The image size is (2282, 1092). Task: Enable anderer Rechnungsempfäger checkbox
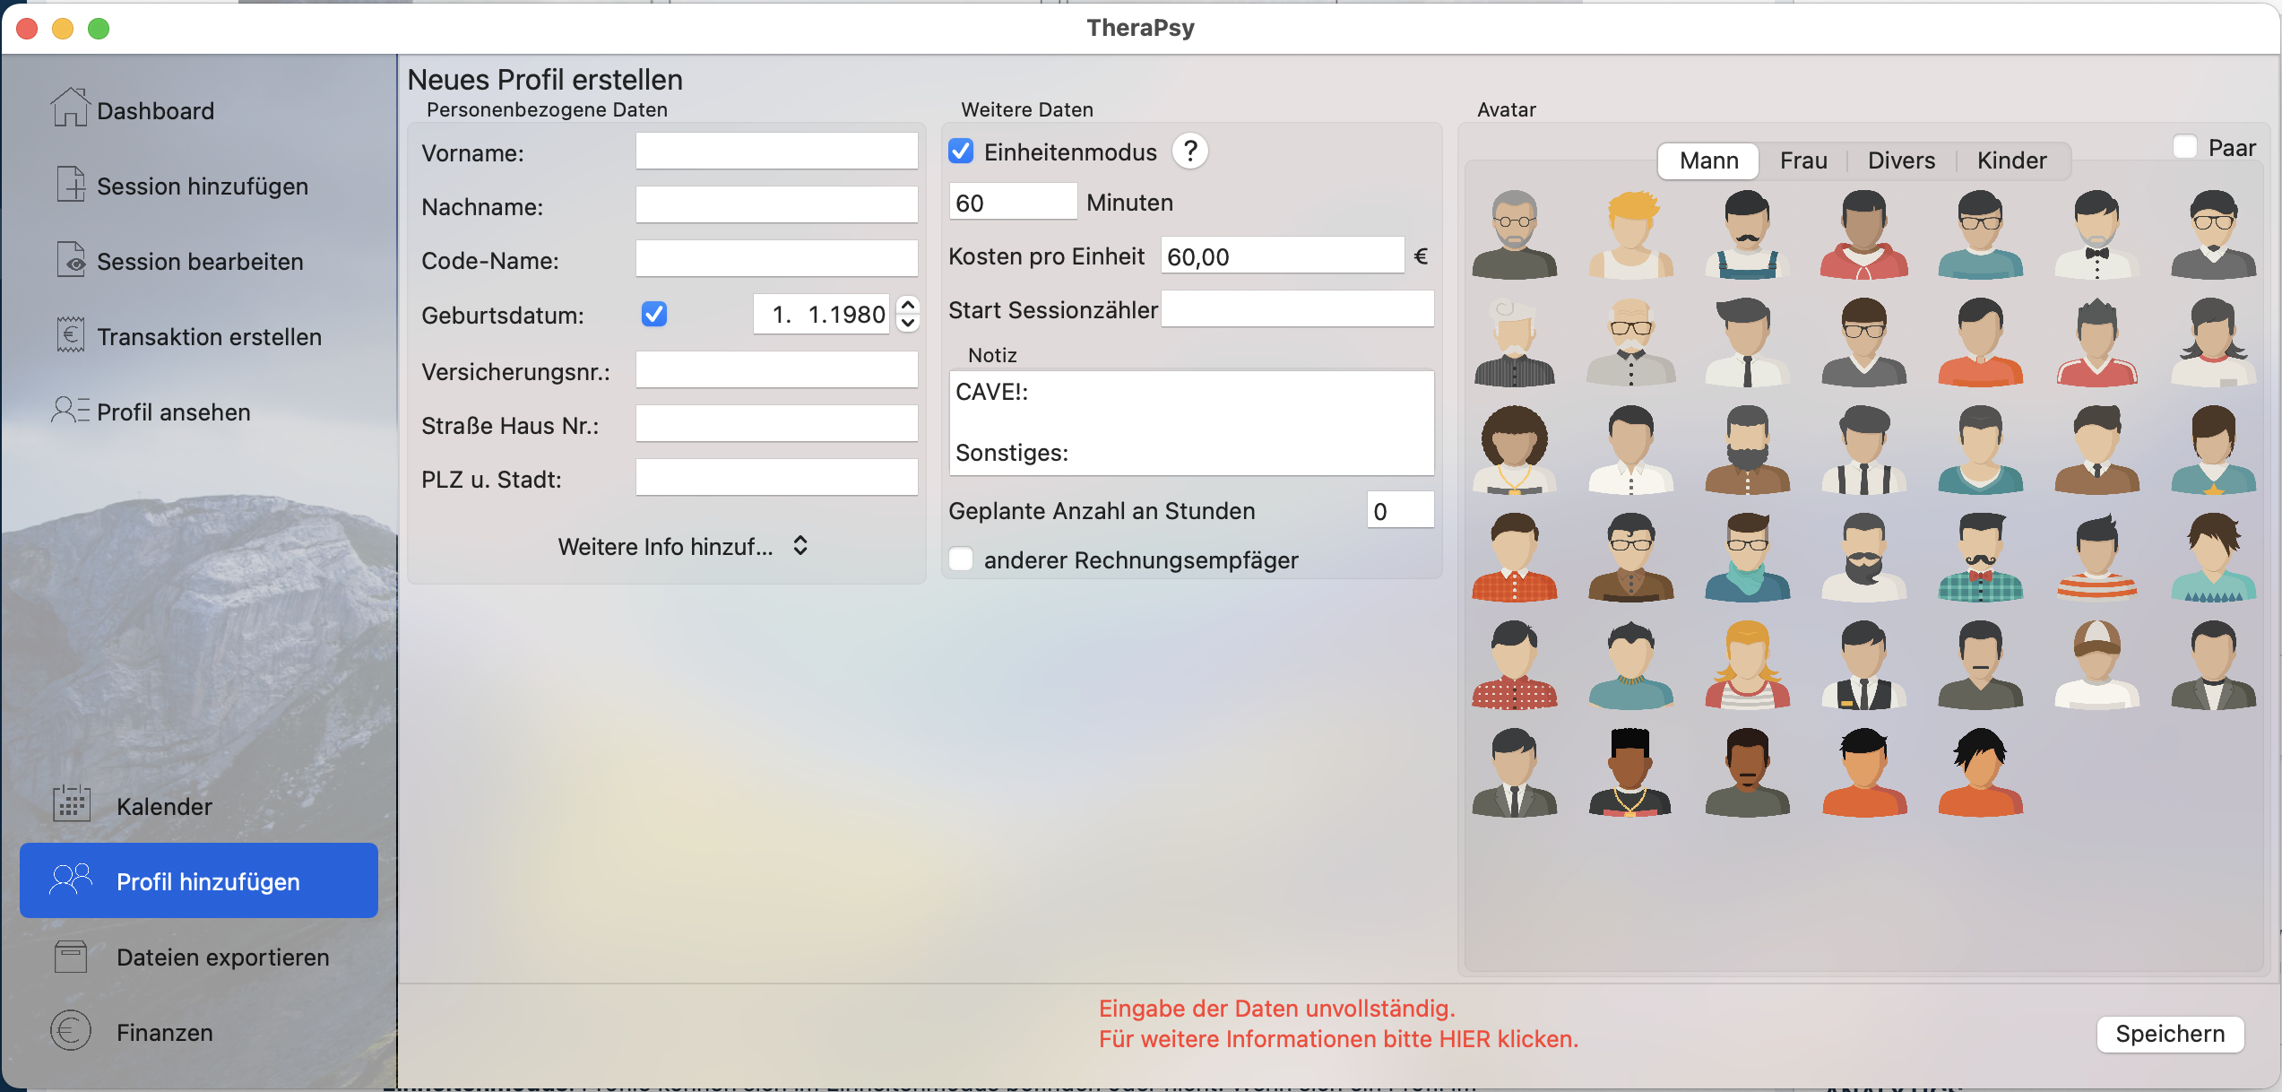961,559
